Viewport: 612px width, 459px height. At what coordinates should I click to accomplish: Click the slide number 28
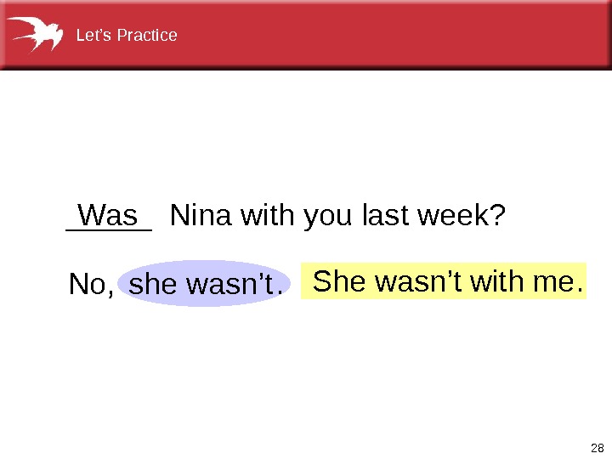(596, 448)
